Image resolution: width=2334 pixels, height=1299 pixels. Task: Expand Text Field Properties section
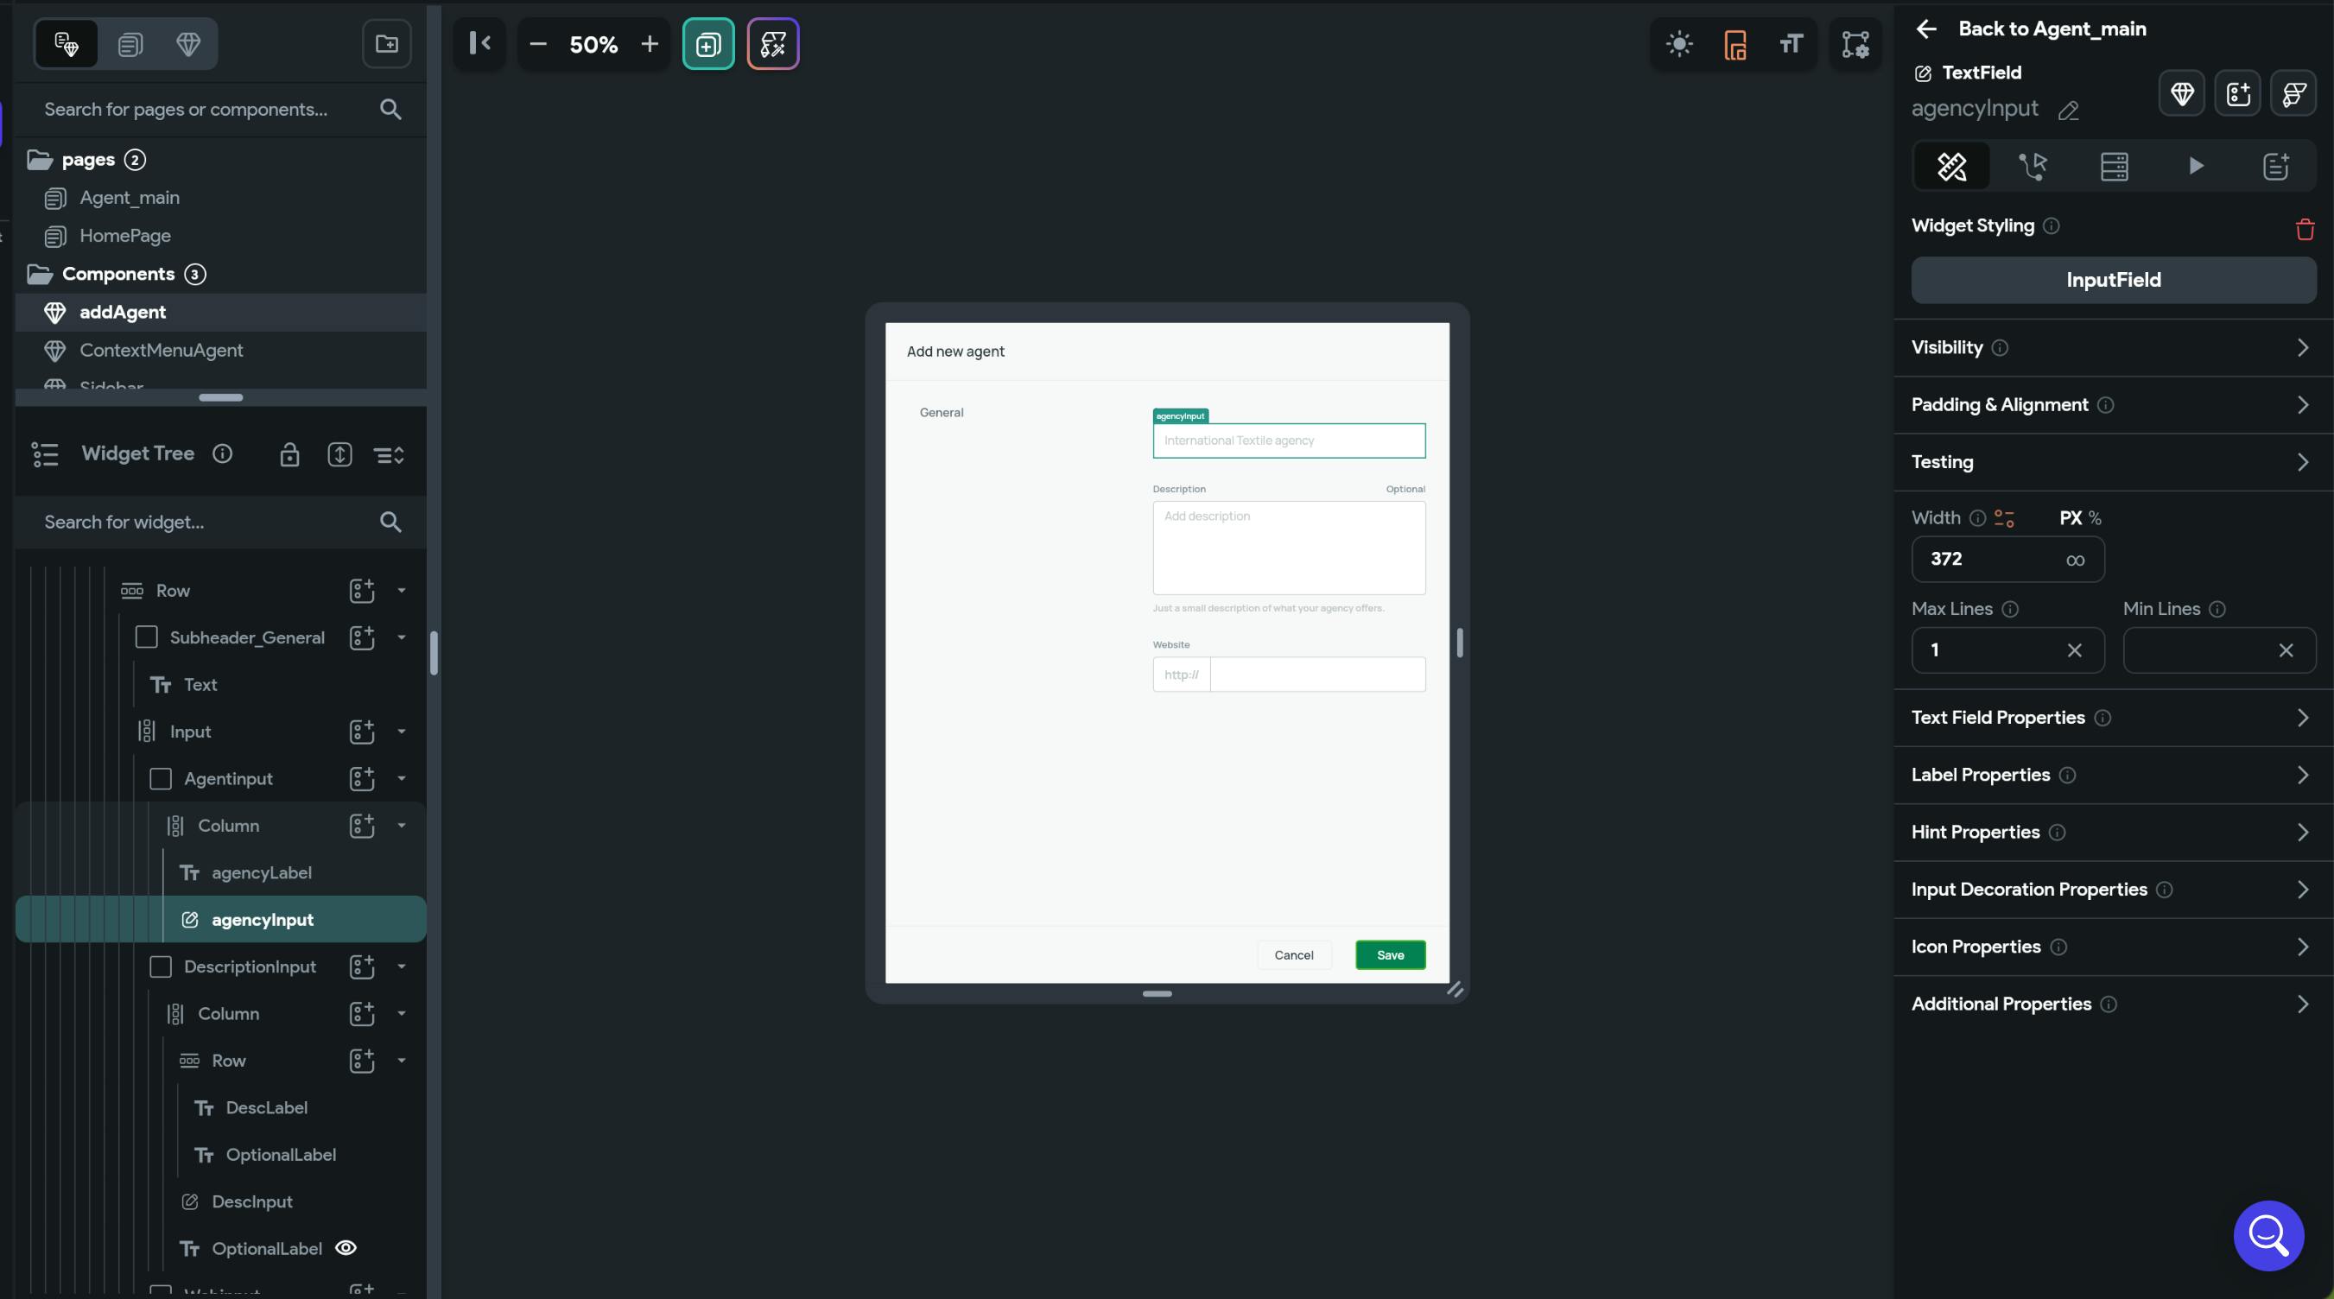coord(2113,718)
